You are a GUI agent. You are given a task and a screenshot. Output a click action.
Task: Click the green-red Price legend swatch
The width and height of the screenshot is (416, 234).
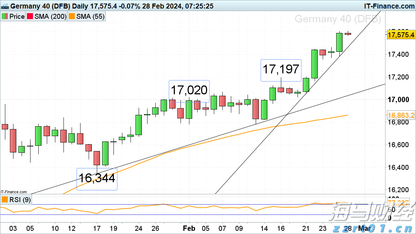coord(5,16)
